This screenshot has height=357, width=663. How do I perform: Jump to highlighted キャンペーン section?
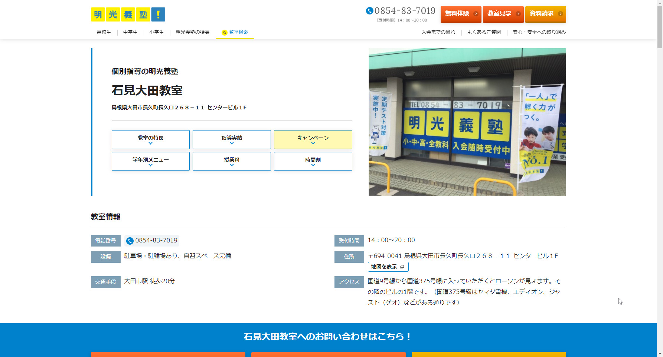pos(313,139)
